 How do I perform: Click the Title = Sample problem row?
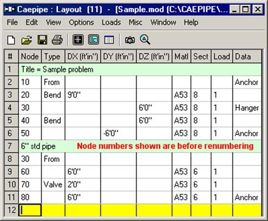tap(140, 69)
